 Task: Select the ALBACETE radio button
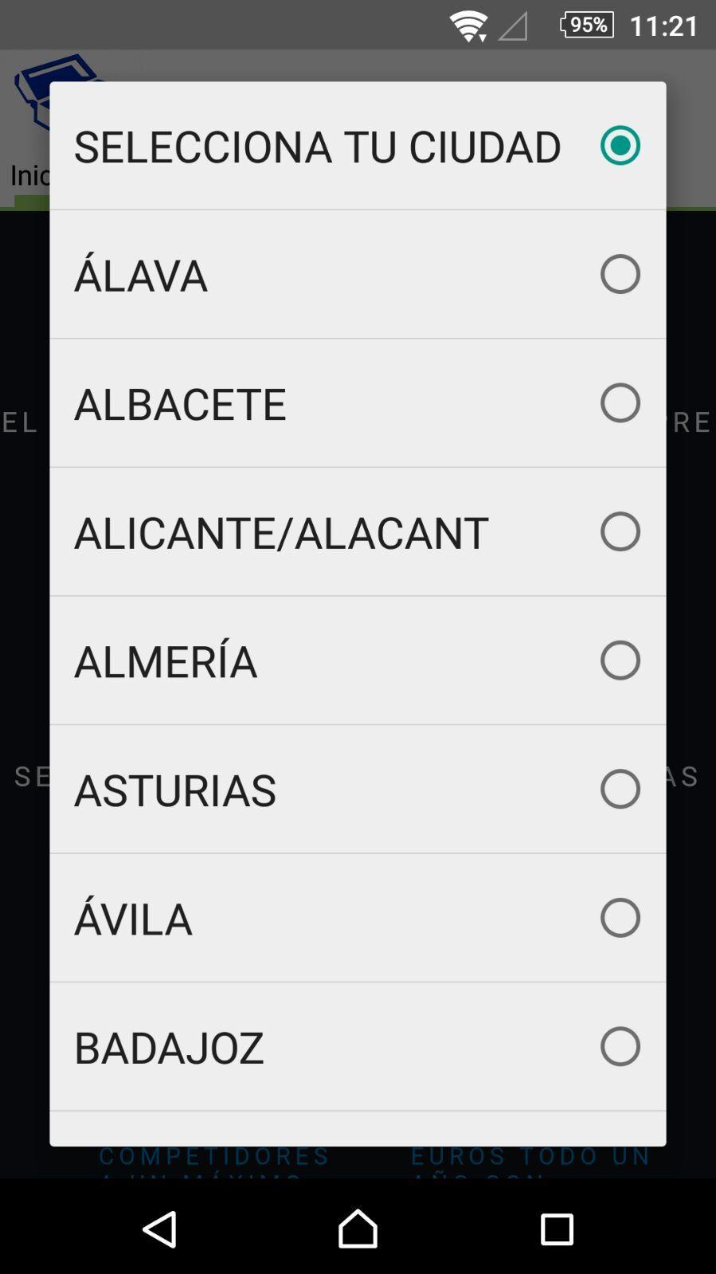coord(620,403)
